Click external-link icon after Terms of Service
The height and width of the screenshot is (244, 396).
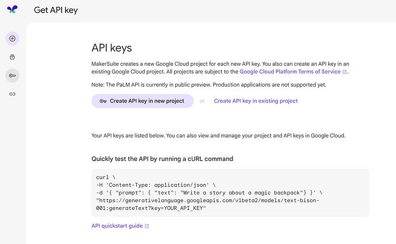coord(345,72)
